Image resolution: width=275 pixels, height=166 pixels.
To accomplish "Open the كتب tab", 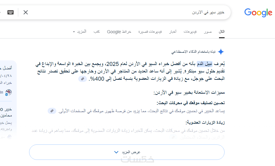I will pyautogui.click(x=97, y=32).
